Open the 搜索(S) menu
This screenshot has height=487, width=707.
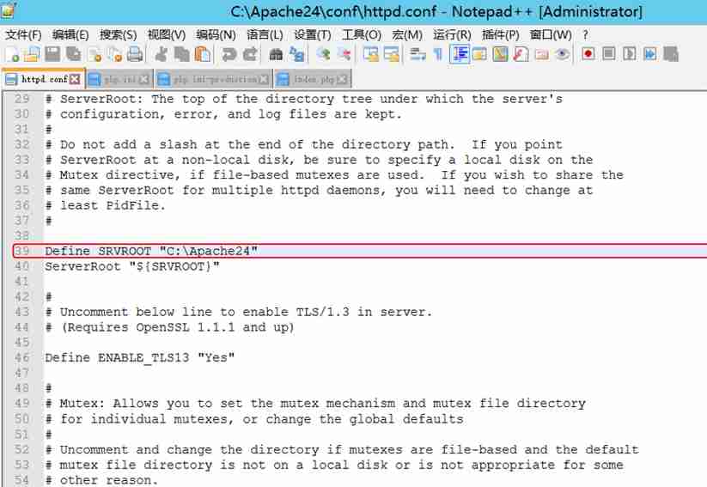tap(119, 34)
